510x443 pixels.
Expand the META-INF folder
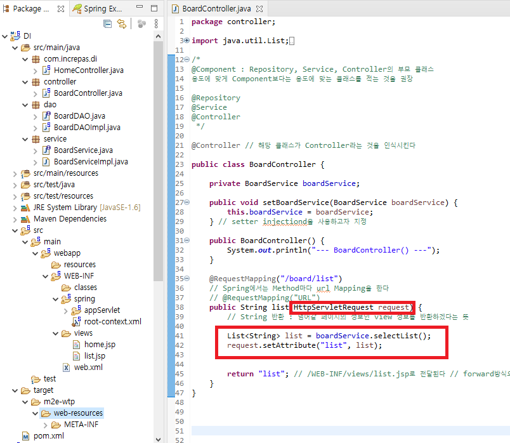(45, 425)
